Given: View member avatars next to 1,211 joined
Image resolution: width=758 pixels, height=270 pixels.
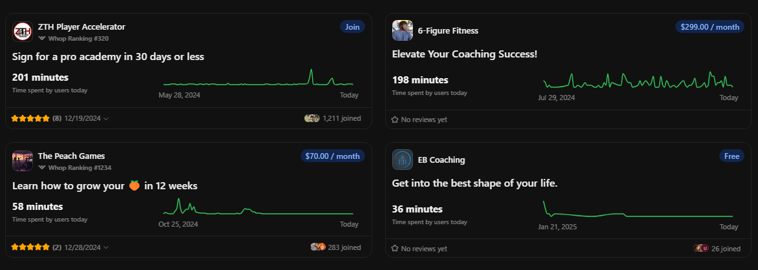Looking at the screenshot, I should pyautogui.click(x=312, y=118).
